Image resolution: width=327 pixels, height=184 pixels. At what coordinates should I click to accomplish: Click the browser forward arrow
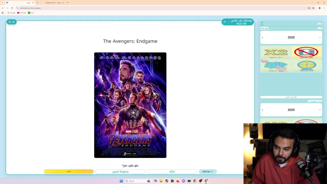click(x=7, y=8)
